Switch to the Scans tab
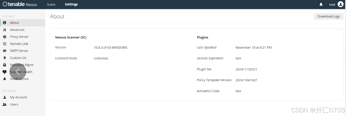This screenshot has height=116, width=346. click(51, 4)
